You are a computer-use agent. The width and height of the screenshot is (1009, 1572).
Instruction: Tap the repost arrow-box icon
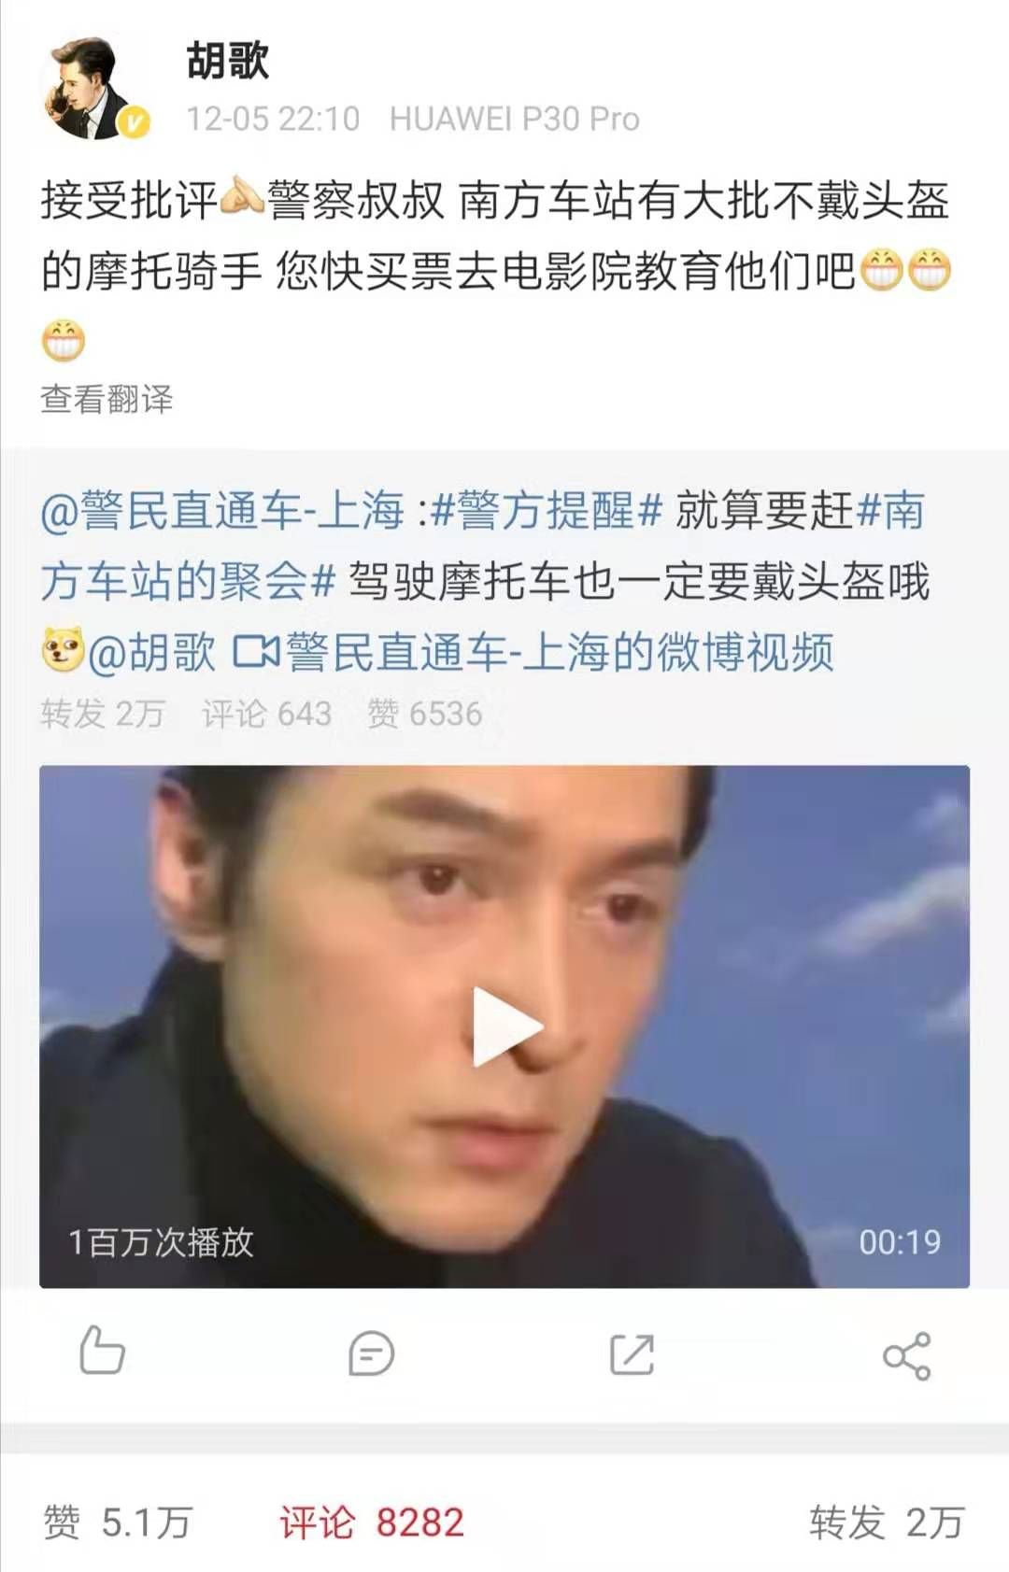pyautogui.click(x=632, y=1354)
